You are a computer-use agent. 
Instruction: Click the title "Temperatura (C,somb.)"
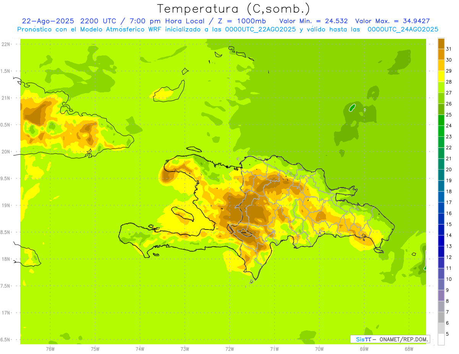tap(234, 9)
